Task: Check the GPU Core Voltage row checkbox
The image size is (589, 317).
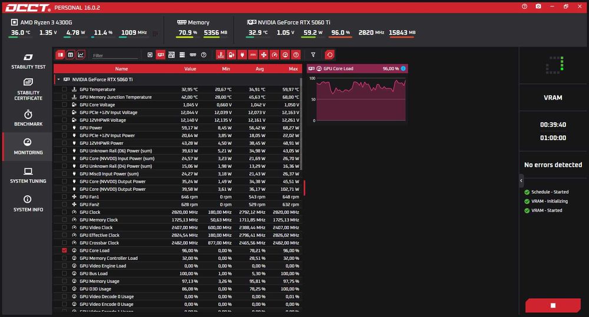Action: pyautogui.click(x=64, y=105)
